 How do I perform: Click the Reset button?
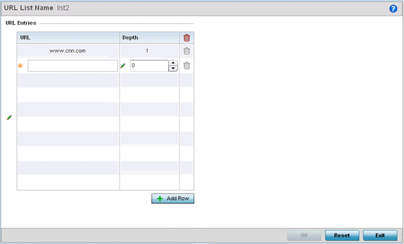pyautogui.click(x=342, y=236)
